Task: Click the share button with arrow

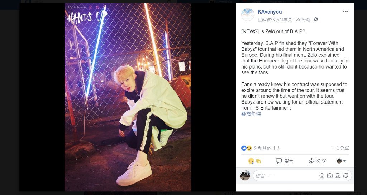Action: tap(317, 161)
